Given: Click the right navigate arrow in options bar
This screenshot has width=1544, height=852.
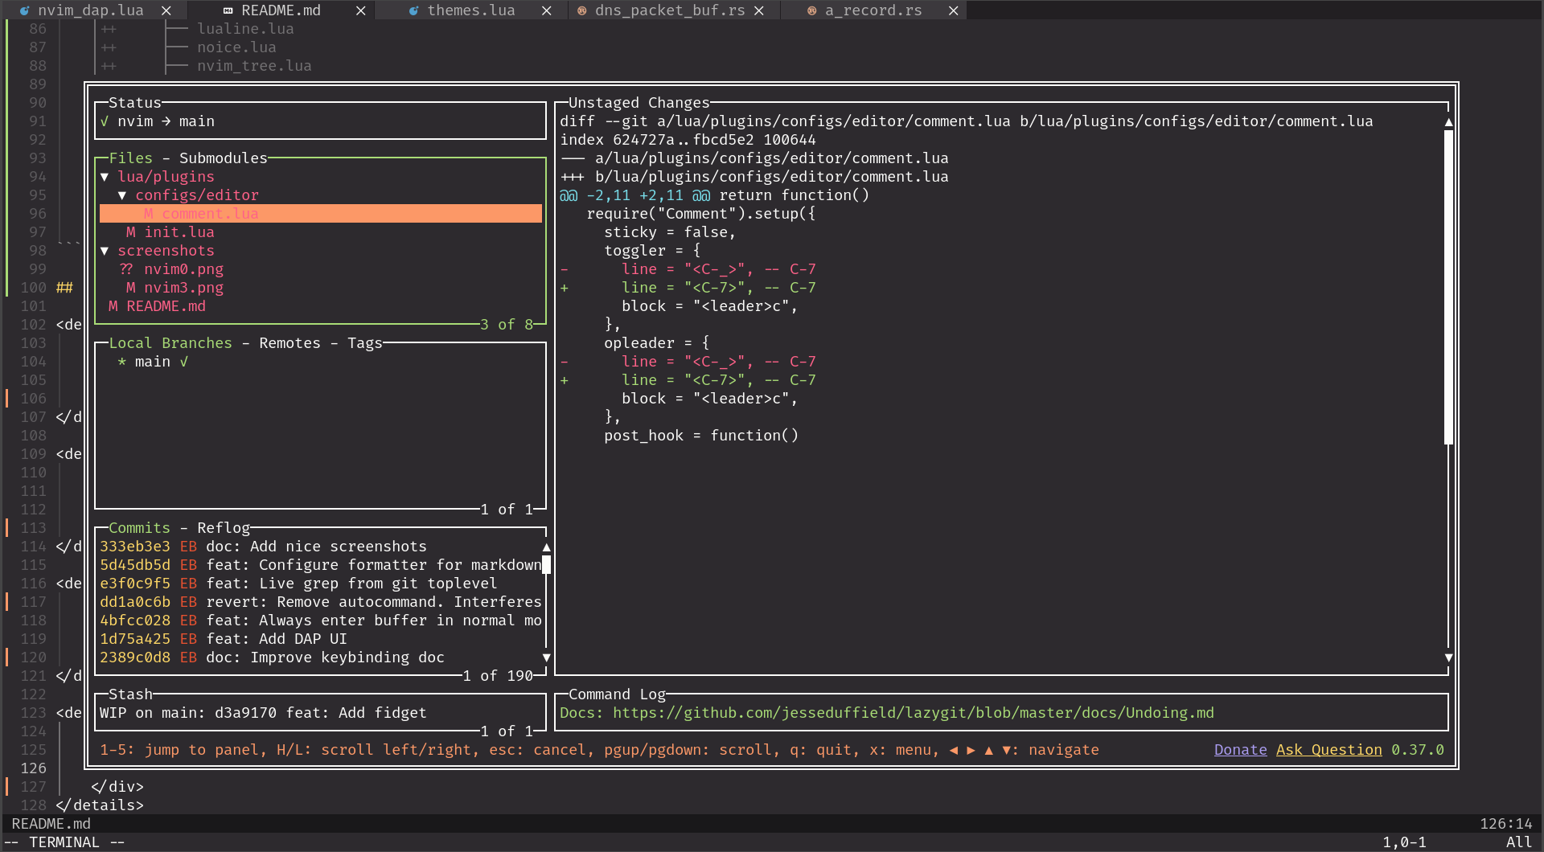Looking at the screenshot, I should 971,750.
